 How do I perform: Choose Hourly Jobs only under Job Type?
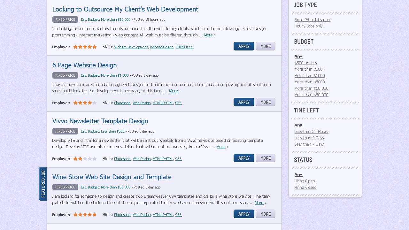pyautogui.click(x=308, y=26)
